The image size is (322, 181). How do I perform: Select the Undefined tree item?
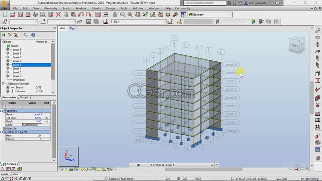click(x=19, y=80)
